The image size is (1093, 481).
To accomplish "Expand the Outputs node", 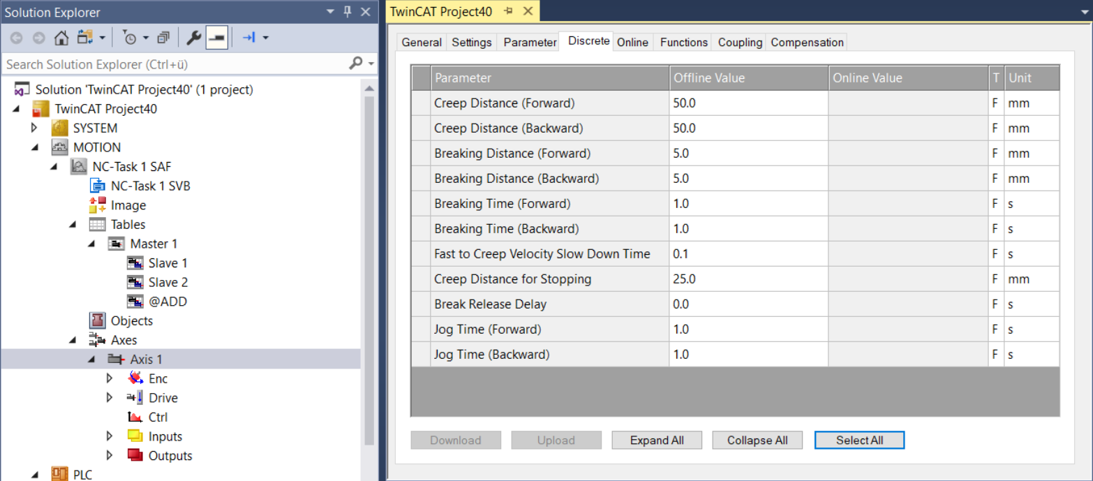I will tap(109, 456).
